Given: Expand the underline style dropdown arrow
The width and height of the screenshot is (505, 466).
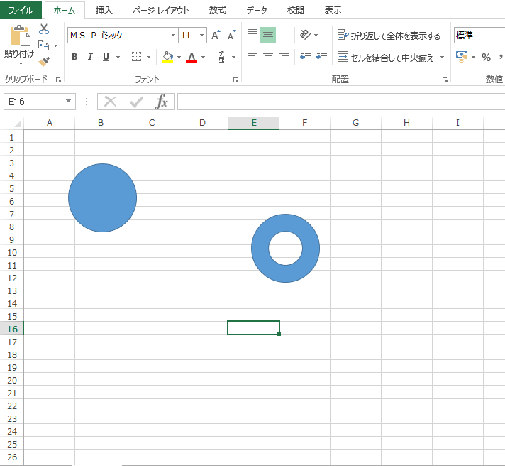Looking at the screenshot, I should pyautogui.click(x=118, y=57).
